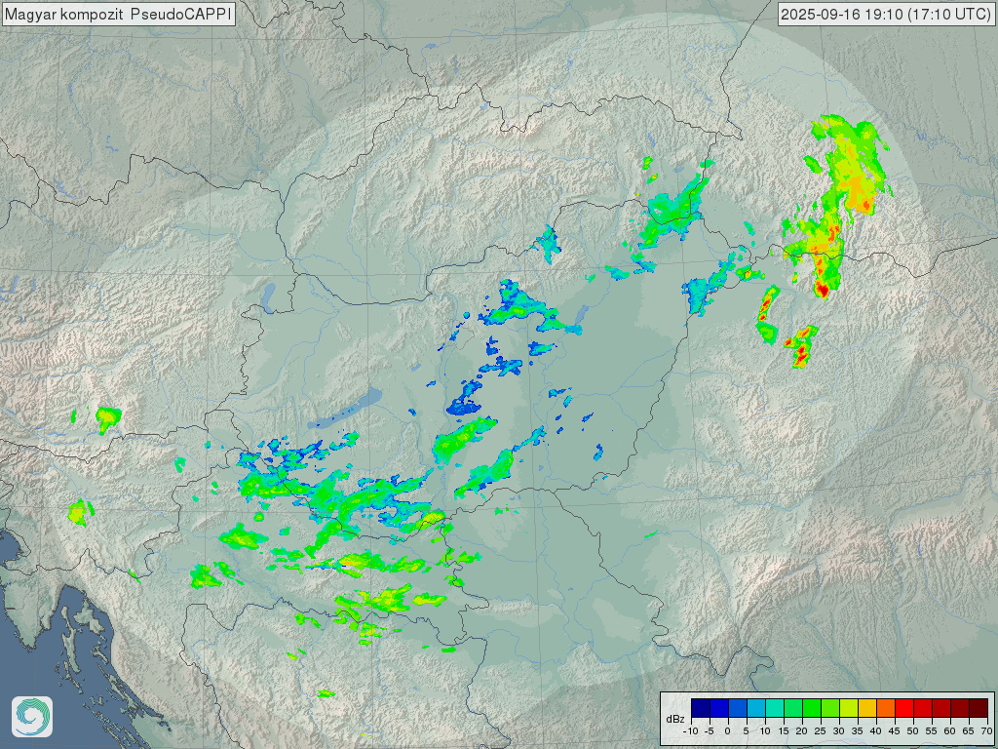Select the blue swatch between -5 and 0
This screenshot has height=749, width=998.
[x=720, y=708]
